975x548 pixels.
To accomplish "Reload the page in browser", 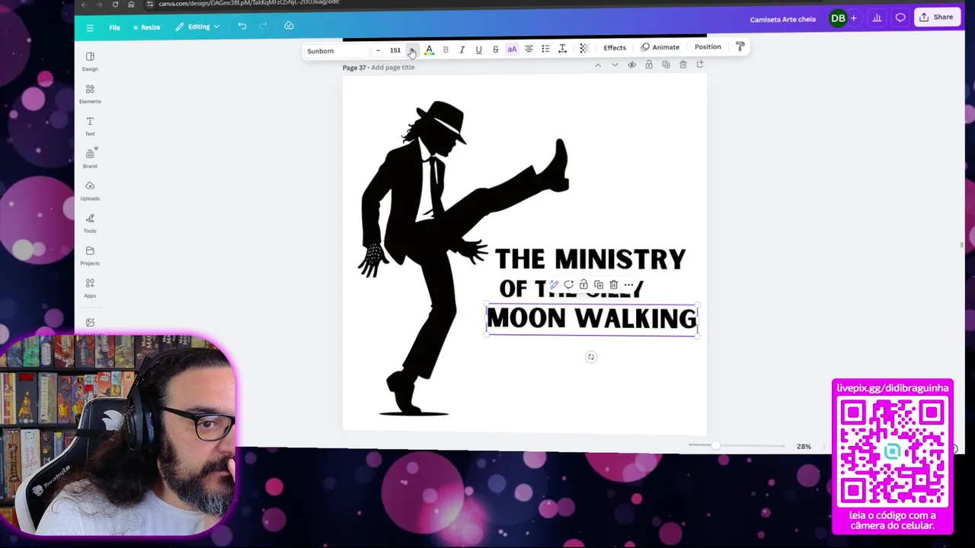I will (x=116, y=4).
